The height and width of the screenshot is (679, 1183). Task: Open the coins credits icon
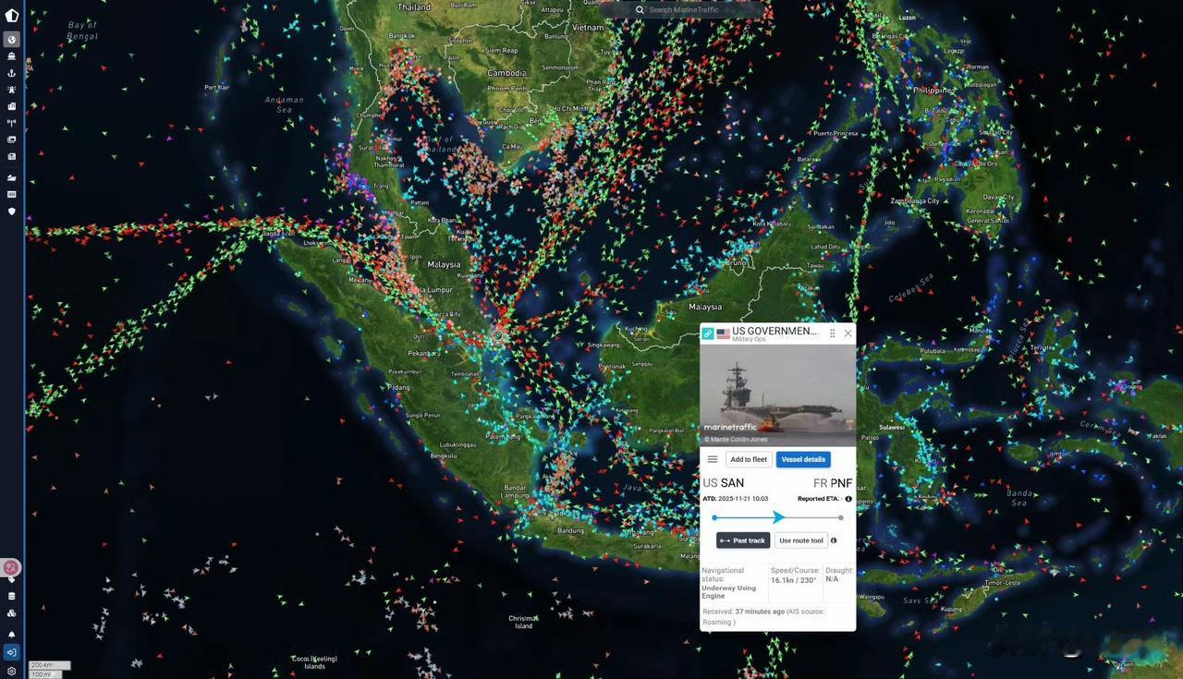tap(12, 612)
